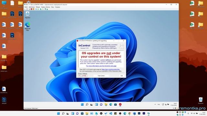Click Task View in the VM taskbar
The image size is (207, 116).
pos(92,104)
